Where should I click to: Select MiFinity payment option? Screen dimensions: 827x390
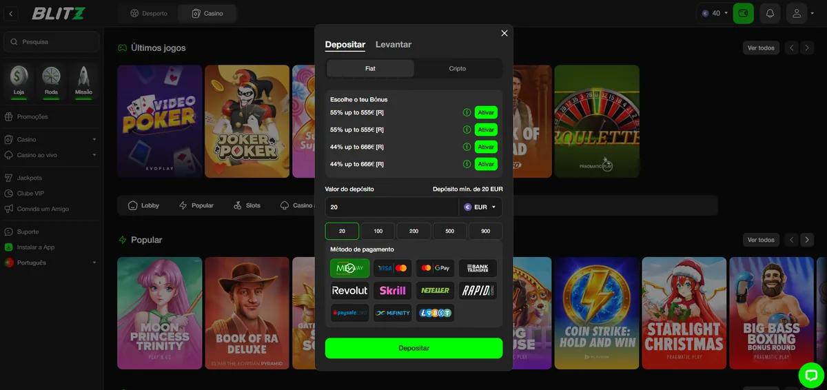coord(393,313)
